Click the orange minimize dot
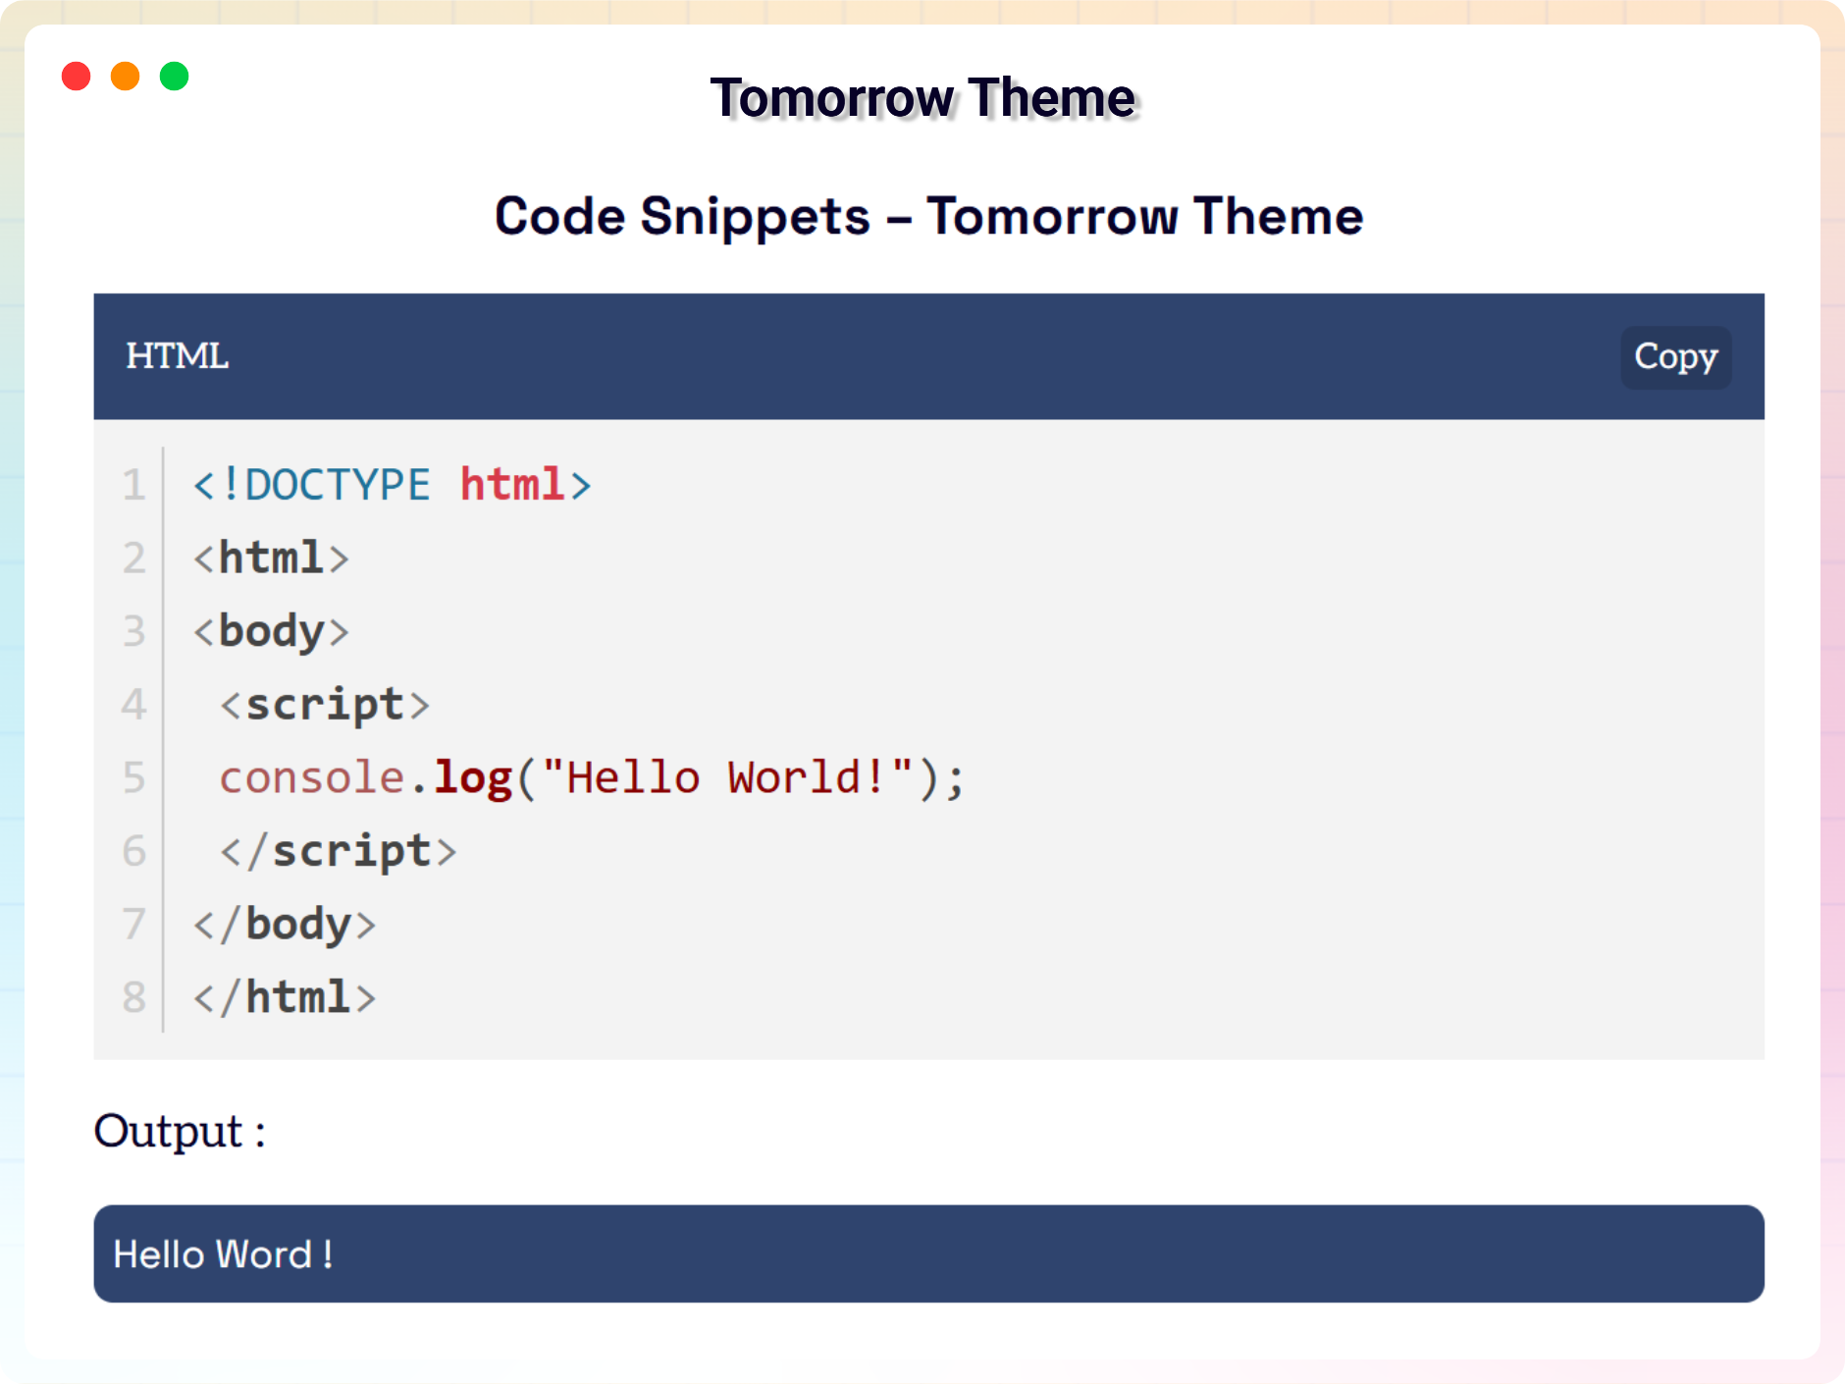This screenshot has width=1845, height=1384. (x=125, y=77)
